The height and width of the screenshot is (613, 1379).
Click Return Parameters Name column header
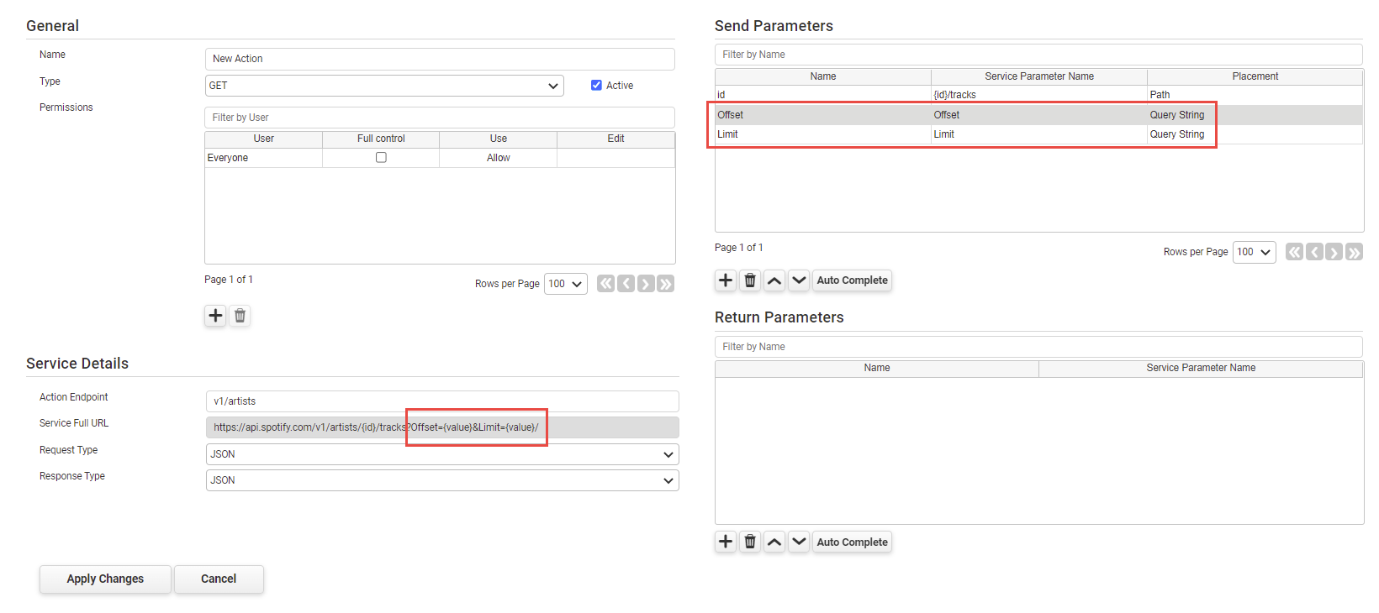(x=877, y=368)
